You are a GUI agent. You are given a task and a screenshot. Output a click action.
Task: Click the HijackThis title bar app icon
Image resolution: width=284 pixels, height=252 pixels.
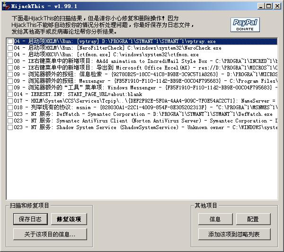(6, 6)
